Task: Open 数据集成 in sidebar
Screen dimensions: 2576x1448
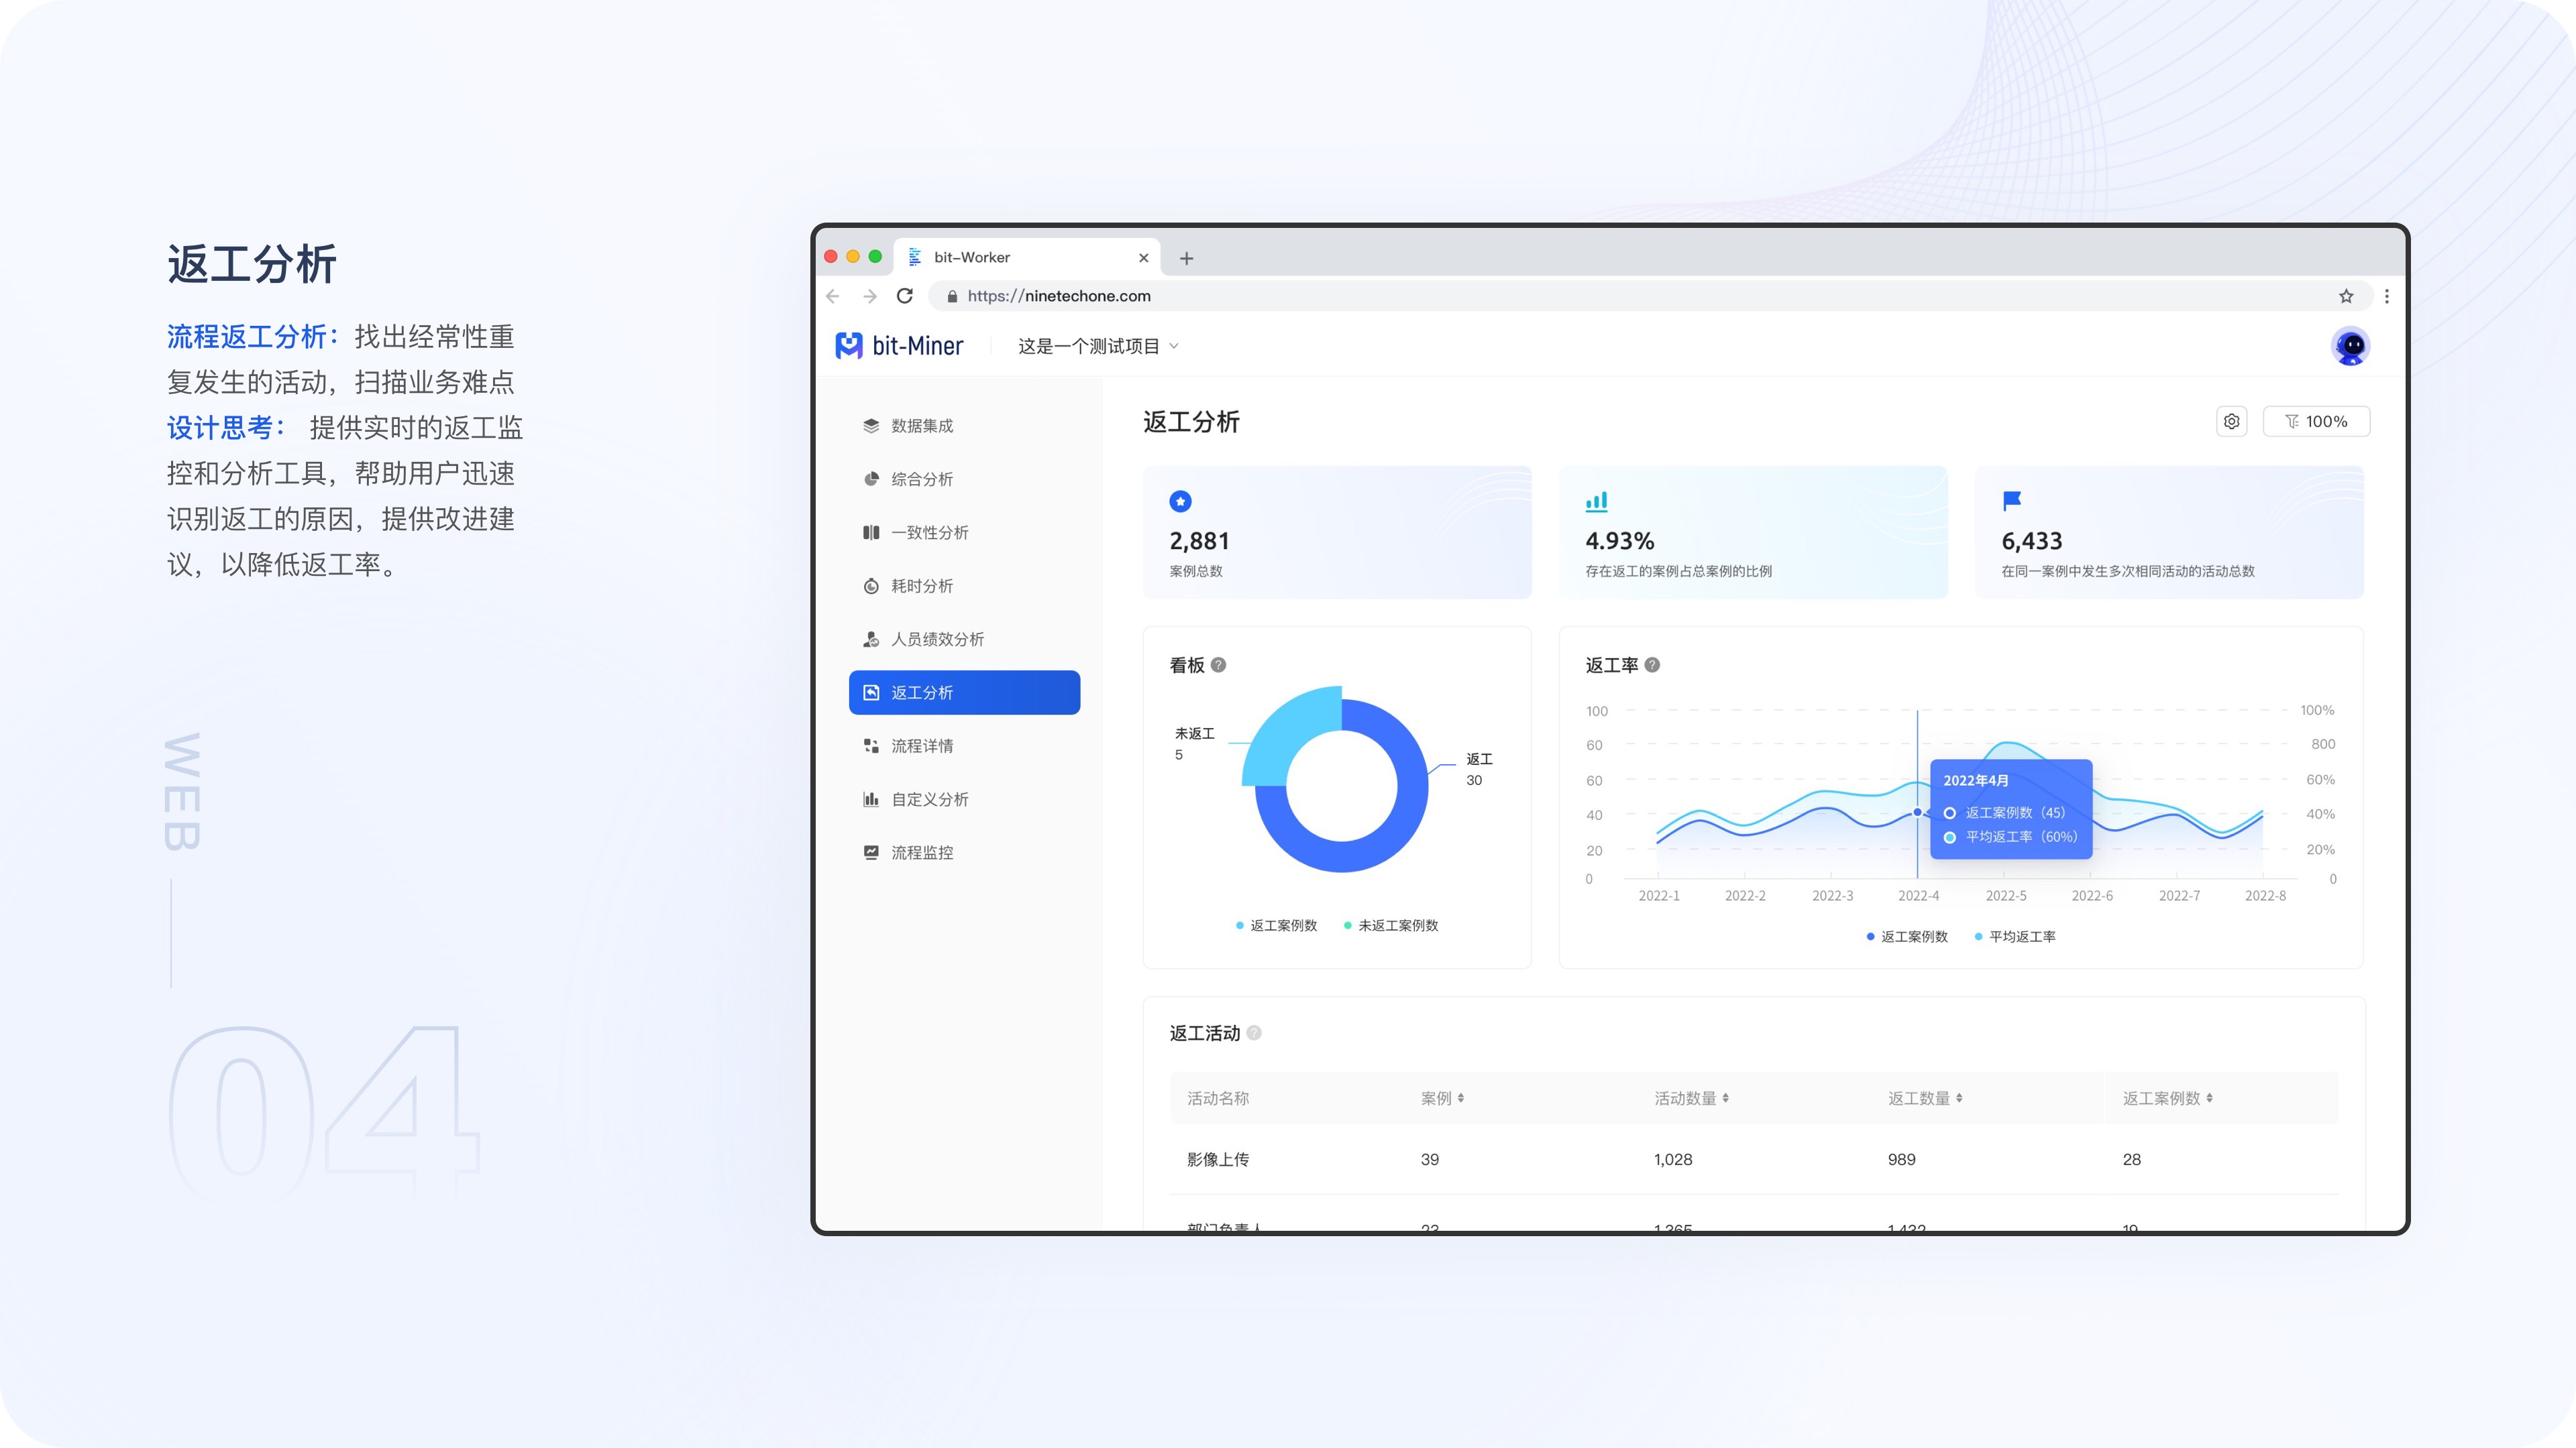Action: (964, 426)
